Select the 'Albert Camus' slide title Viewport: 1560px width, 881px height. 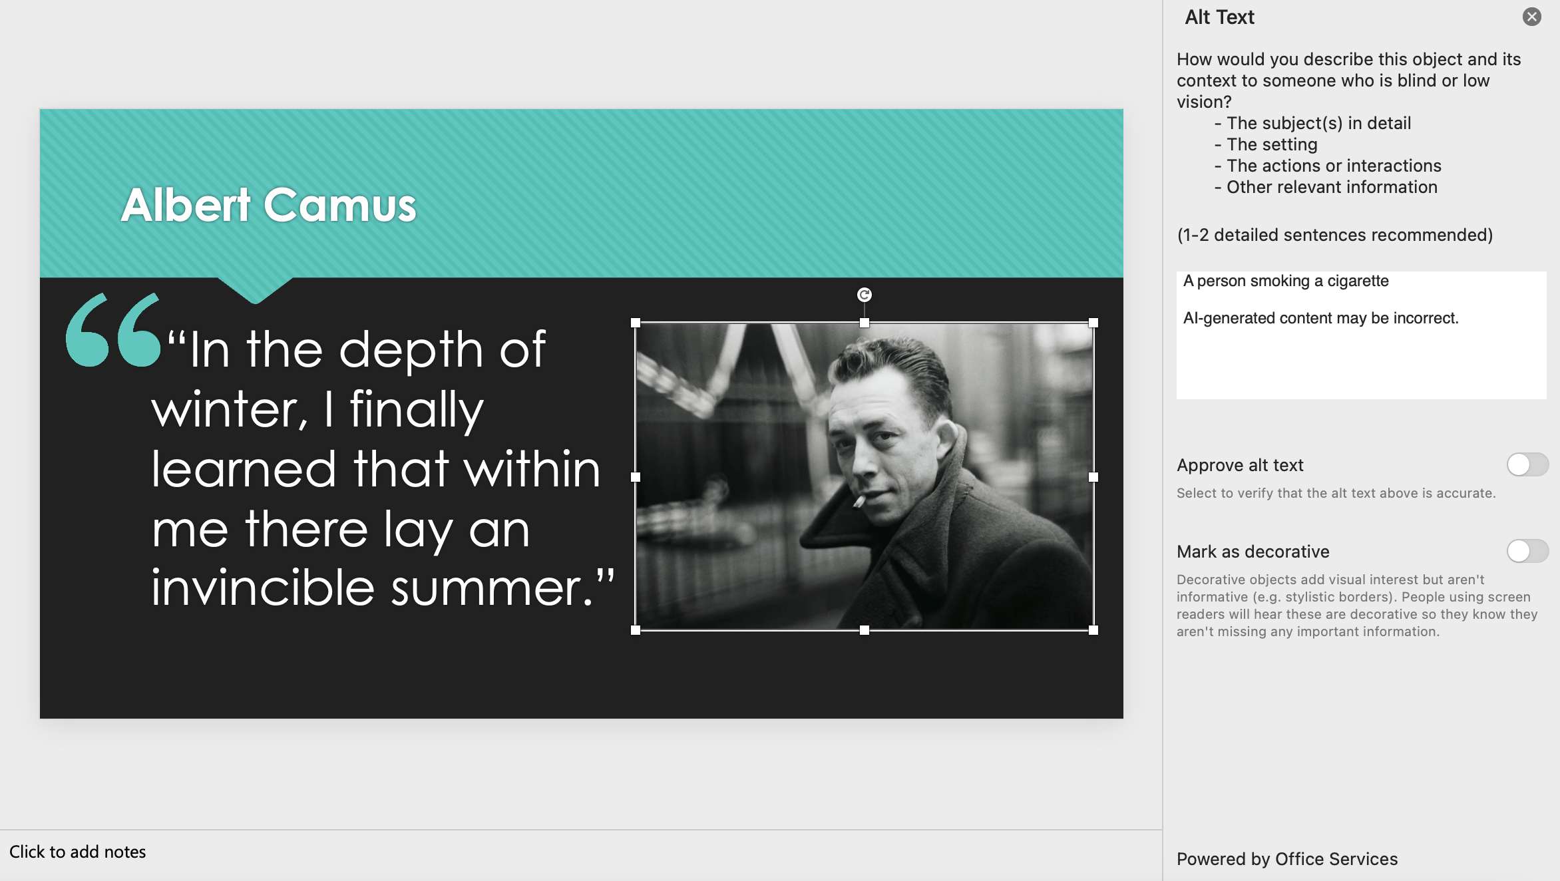268,205
